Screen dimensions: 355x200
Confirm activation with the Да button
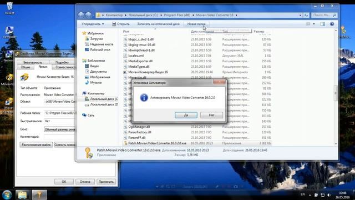point(186,115)
